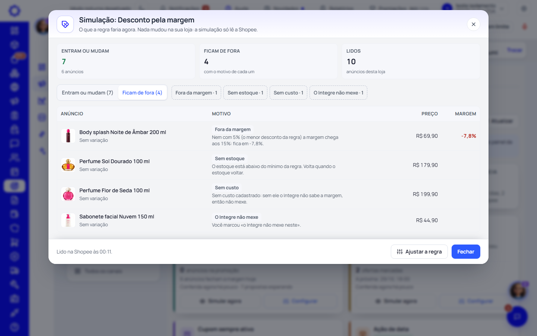
Task: Click the ENTRAM OU MUDAM summary card
Action: coord(126,61)
